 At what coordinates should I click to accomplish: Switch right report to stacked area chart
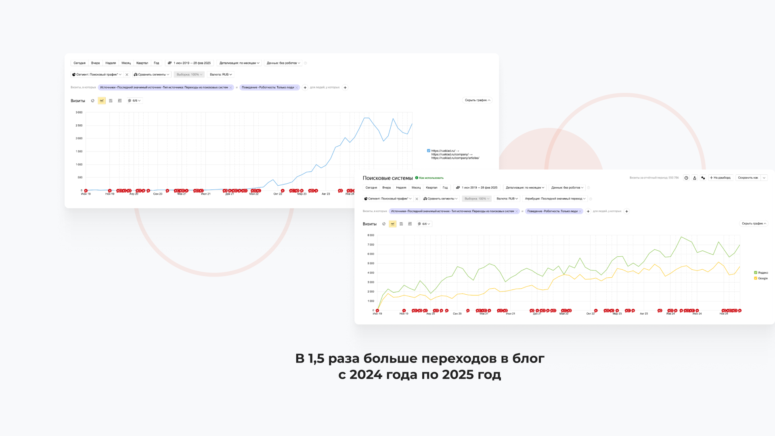click(x=401, y=224)
